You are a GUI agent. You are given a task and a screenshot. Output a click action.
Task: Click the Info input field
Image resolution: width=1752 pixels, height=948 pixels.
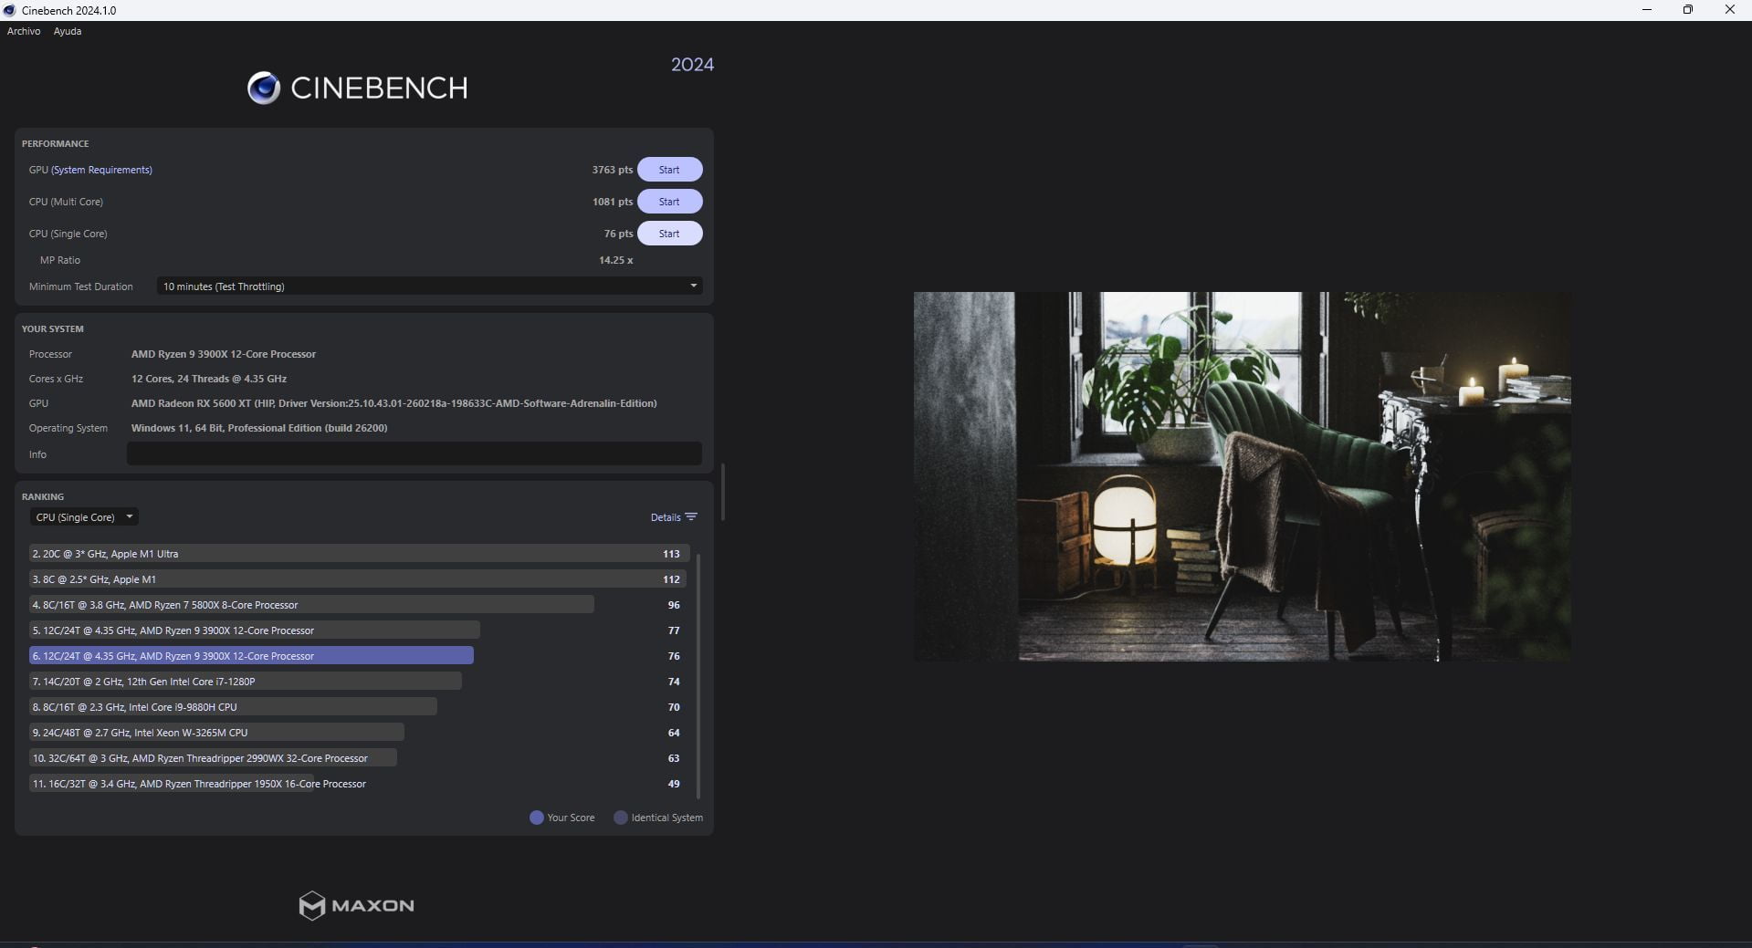click(414, 453)
